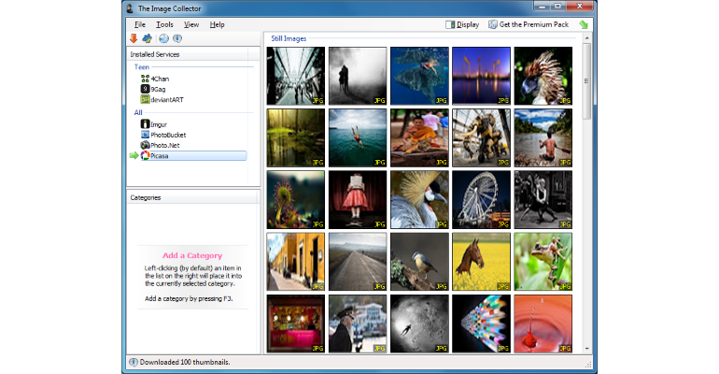Select the Imgur service

tap(161, 123)
